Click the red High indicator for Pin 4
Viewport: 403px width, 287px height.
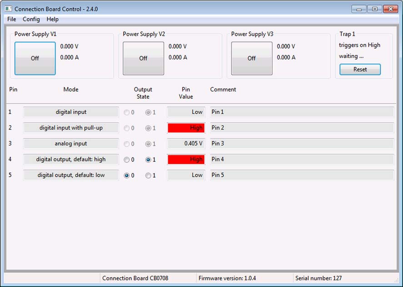[x=186, y=159]
